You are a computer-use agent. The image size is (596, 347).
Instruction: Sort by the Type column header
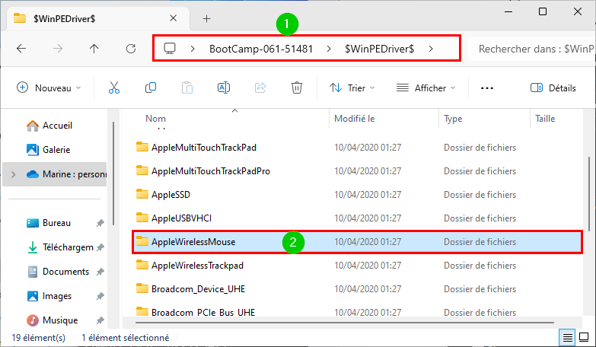click(x=453, y=119)
